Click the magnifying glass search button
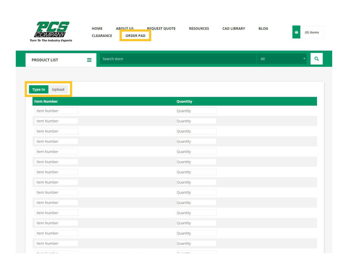Screen dimensions: 348x269 pyautogui.click(x=316, y=59)
